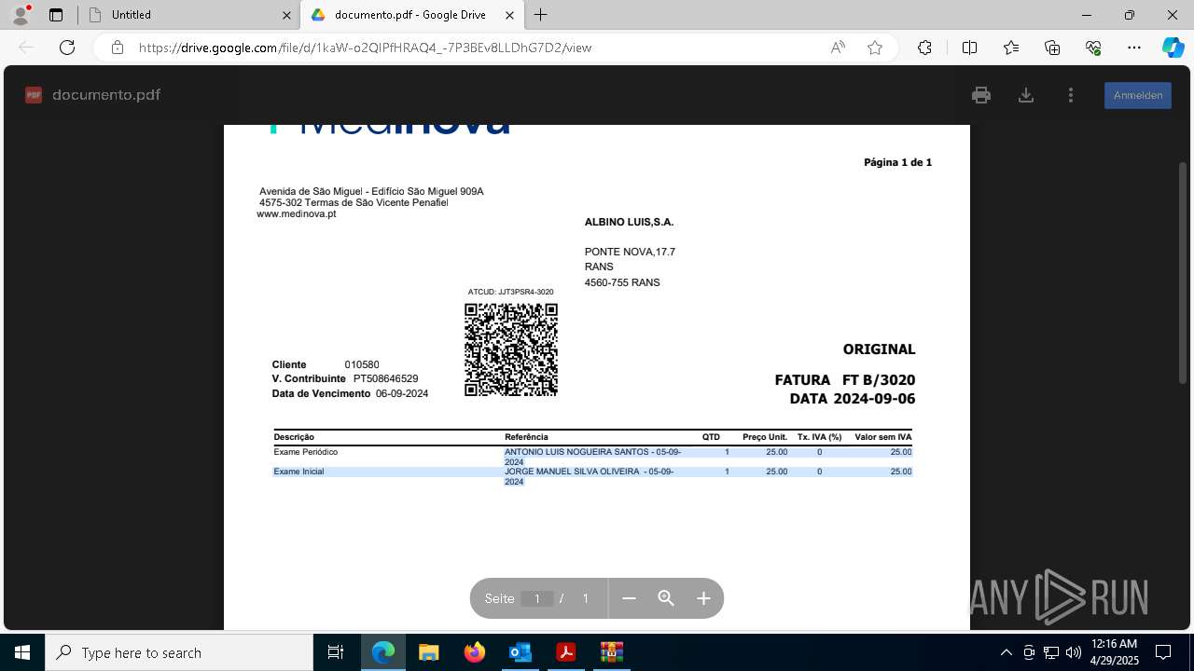Open the Windows Start menu
Image resolution: width=1194 pixels, height=671 pixels.
pyautogui.click(x=22, y=652)
